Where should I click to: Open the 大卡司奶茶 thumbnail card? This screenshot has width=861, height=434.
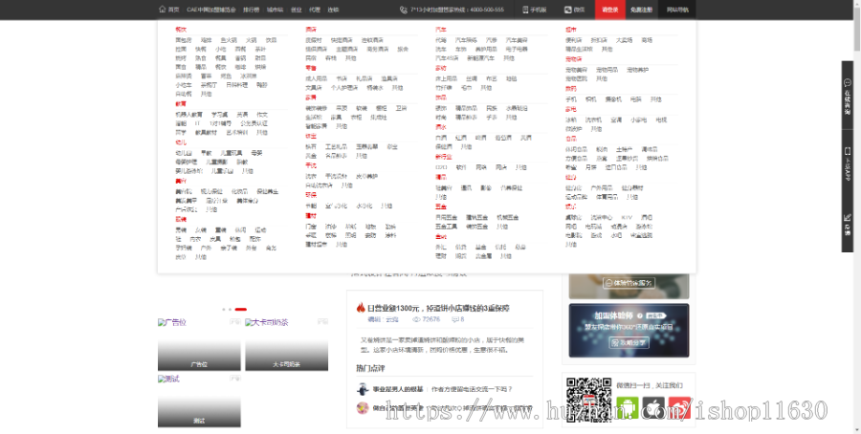286,344
